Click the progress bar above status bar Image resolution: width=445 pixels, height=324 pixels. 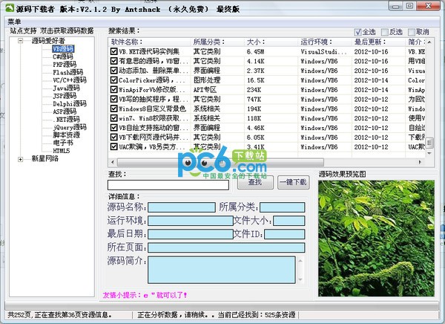(x=222, y=306)
